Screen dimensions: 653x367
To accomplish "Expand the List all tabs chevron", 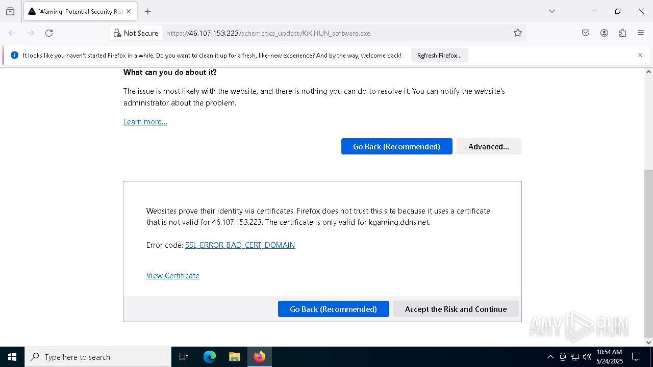I will 551,11.
